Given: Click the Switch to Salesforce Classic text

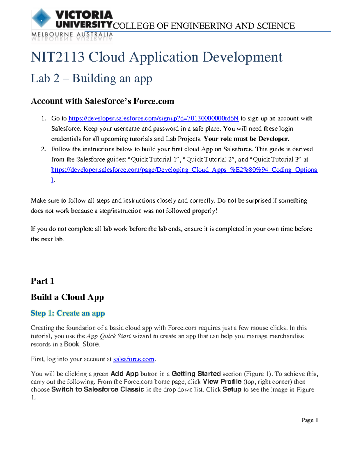Looking at the screenshot, I should click(98, 389).
